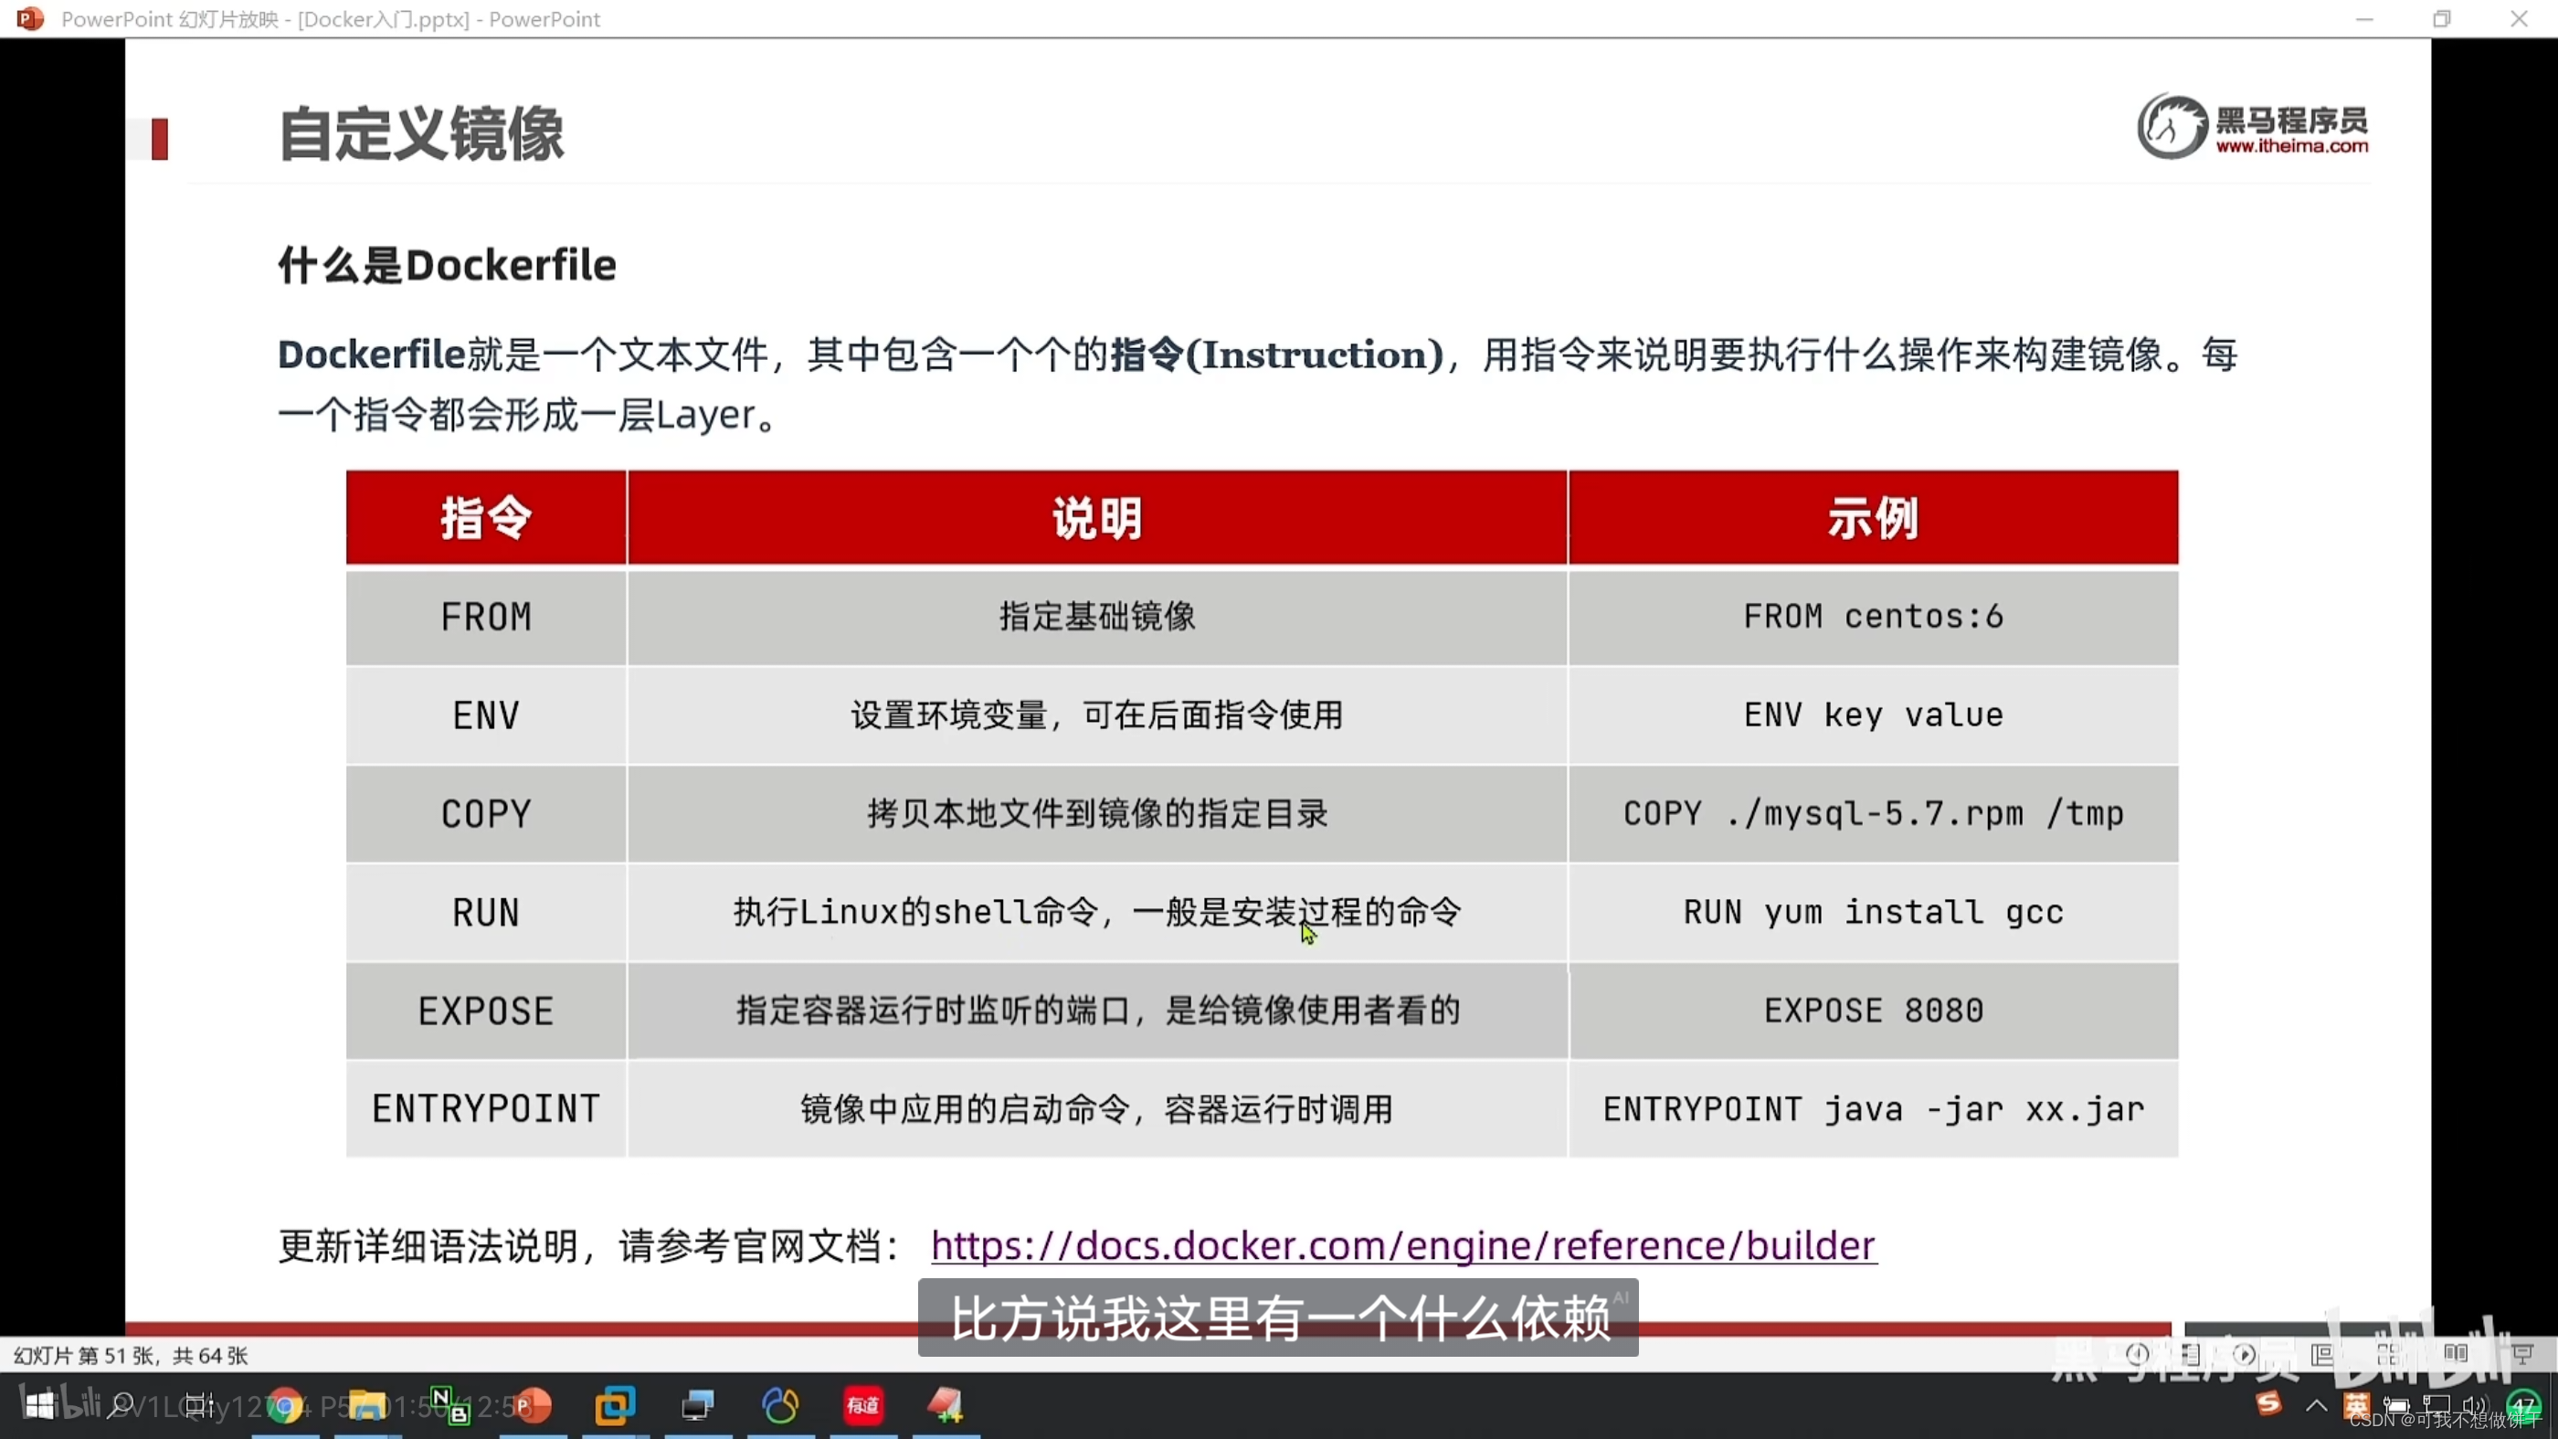
Task: Switch to Slide Sorter view
Action: (2389, 1355)
